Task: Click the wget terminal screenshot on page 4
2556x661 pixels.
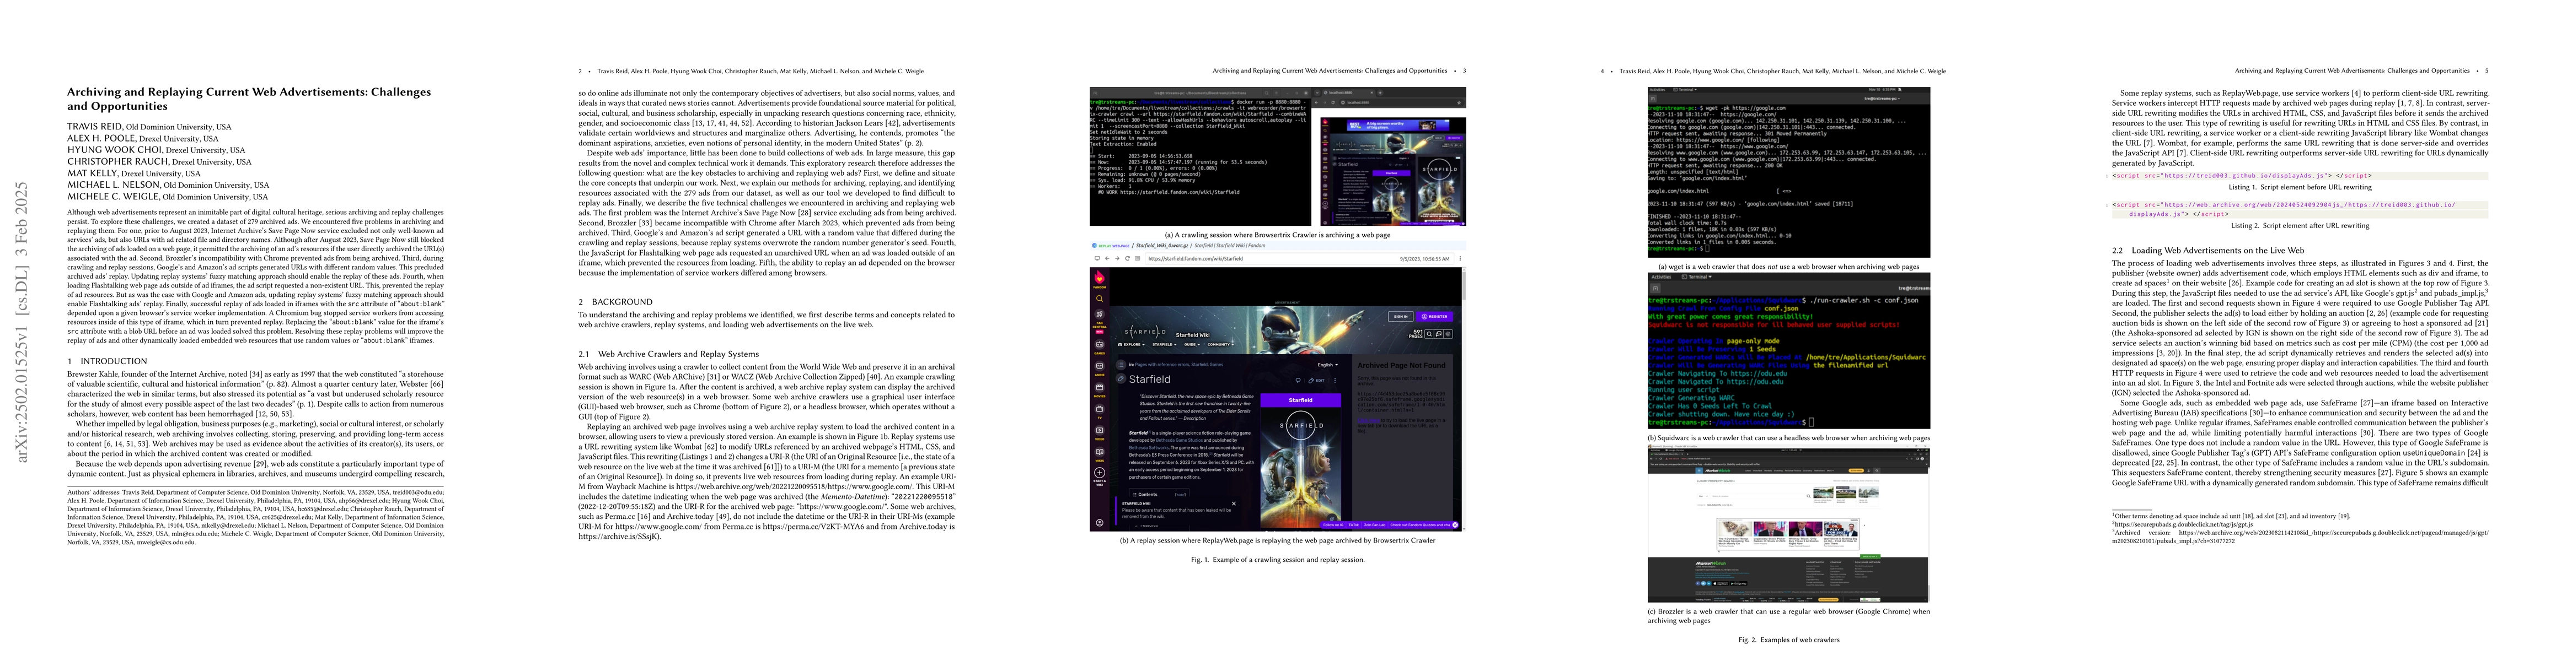Action: 1788,174
